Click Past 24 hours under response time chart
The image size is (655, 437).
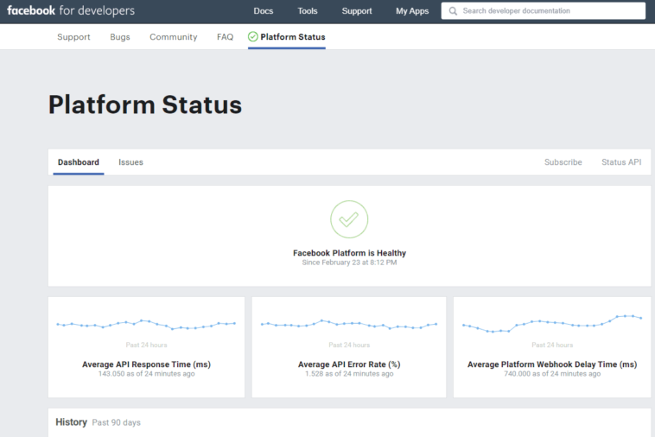coord(146,345)
